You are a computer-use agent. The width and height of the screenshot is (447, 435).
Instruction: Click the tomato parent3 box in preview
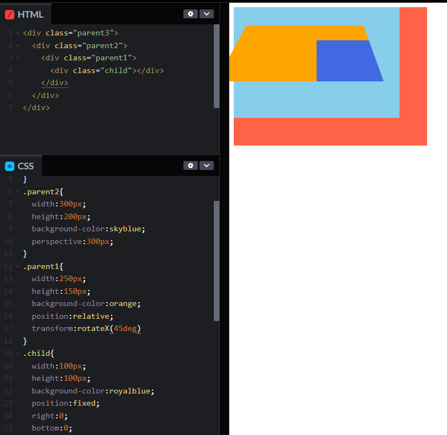pos(330,132)
